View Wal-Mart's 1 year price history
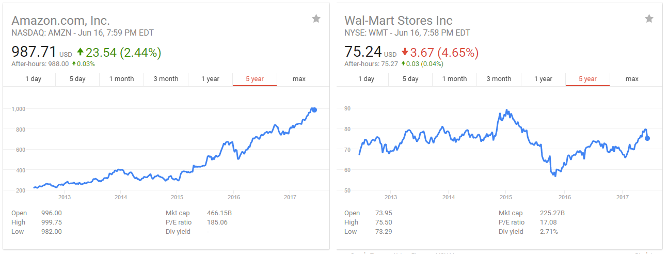Screen dimensions: 668x256 543,79
